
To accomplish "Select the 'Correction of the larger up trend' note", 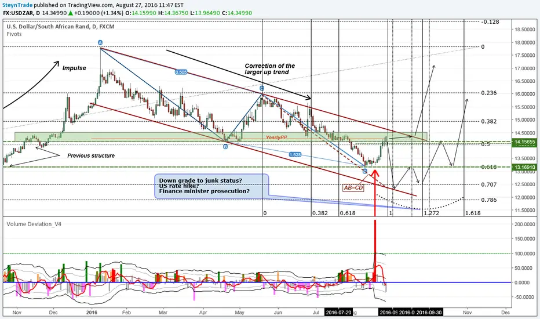I will (269, 69).
